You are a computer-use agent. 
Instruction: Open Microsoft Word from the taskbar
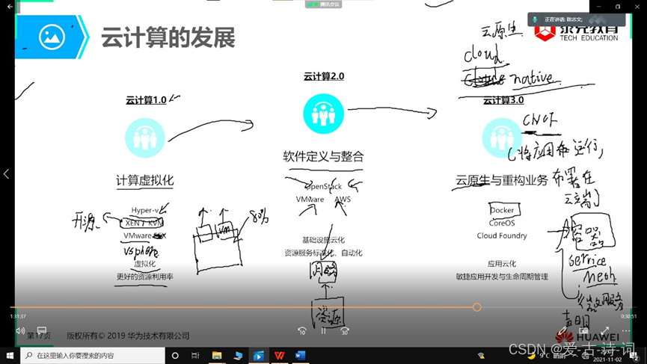click(300, 355)
